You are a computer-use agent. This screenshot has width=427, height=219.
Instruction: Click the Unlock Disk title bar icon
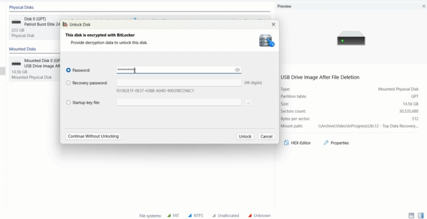[x=65, y=25]
